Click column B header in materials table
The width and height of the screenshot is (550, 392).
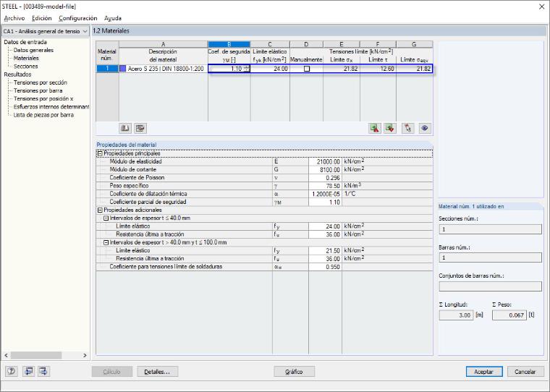click(x=229, y=44)
